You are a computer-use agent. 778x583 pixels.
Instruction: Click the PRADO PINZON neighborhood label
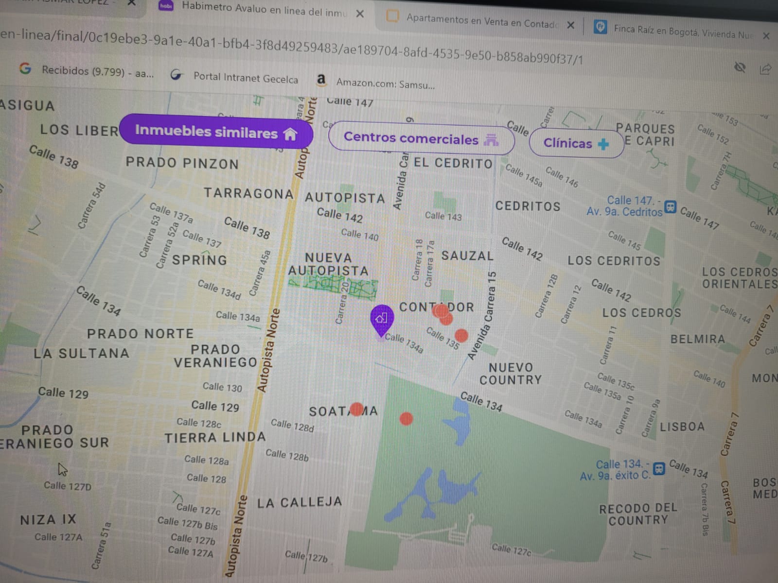pos(182,163)
